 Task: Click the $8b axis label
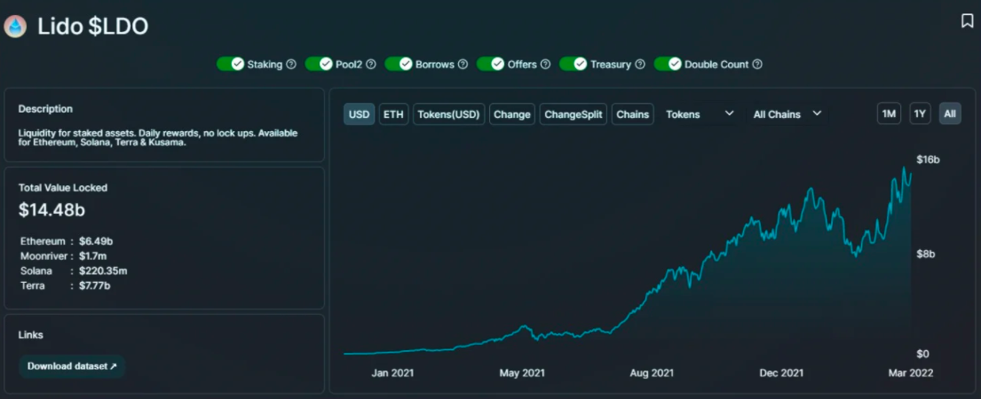tap(925, 254)
